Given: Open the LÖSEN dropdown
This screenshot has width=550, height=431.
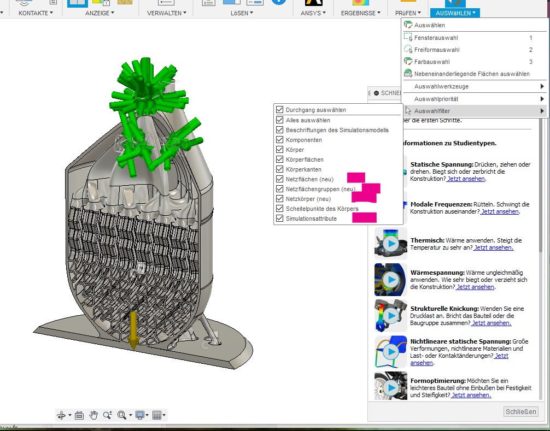Looking at the screenshot, I should (242, 13).
